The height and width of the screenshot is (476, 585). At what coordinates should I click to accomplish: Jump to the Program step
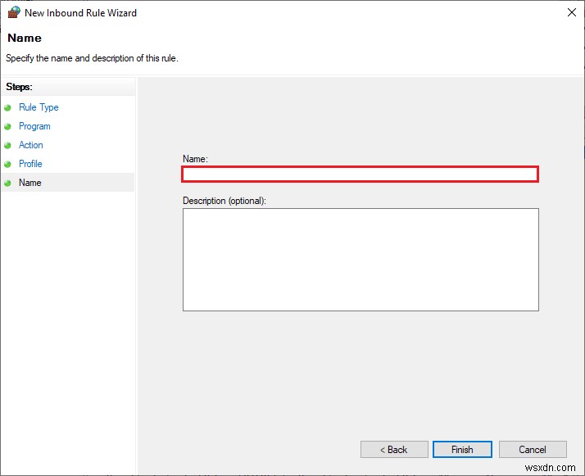[34, 126]
